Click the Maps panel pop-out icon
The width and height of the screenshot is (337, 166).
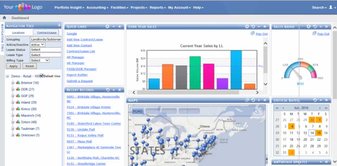click(247, 100)
